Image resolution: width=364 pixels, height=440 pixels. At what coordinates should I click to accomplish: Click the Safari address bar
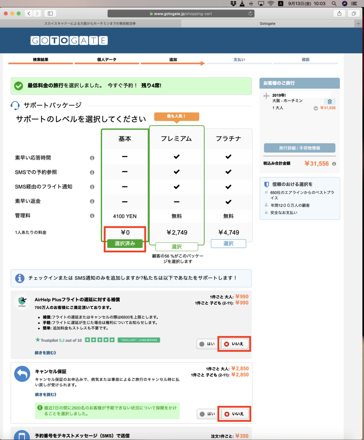(181, 14)
